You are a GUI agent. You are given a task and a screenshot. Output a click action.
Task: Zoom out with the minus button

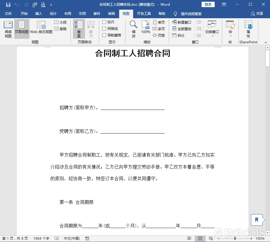(219, 238)
